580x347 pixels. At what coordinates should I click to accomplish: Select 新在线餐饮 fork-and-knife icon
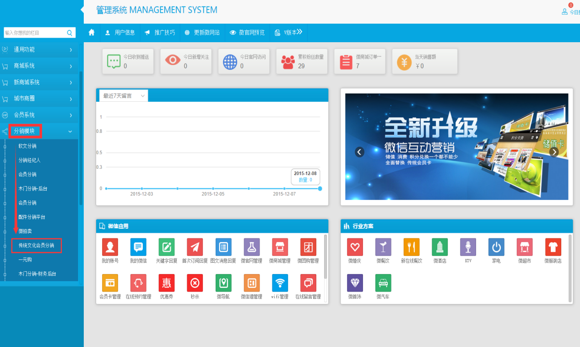(x=412, y=247)
